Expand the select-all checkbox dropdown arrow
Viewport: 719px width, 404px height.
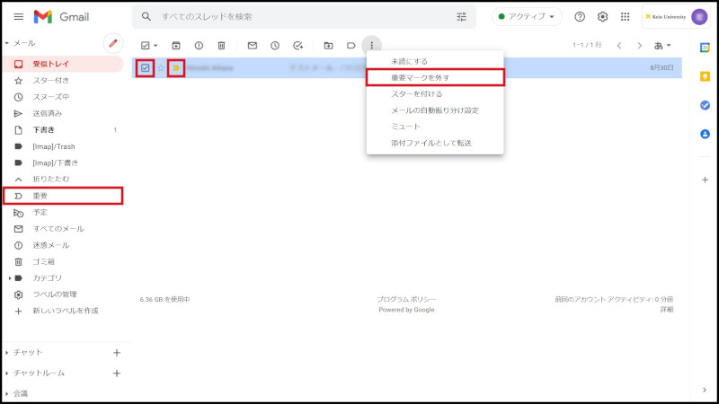tap(155, 45)
